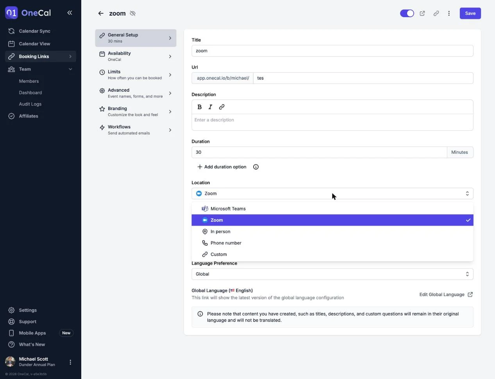This screenshot has width=495, height=379.
Task: Choose Phone number location
Action: (x=332, y=243)
